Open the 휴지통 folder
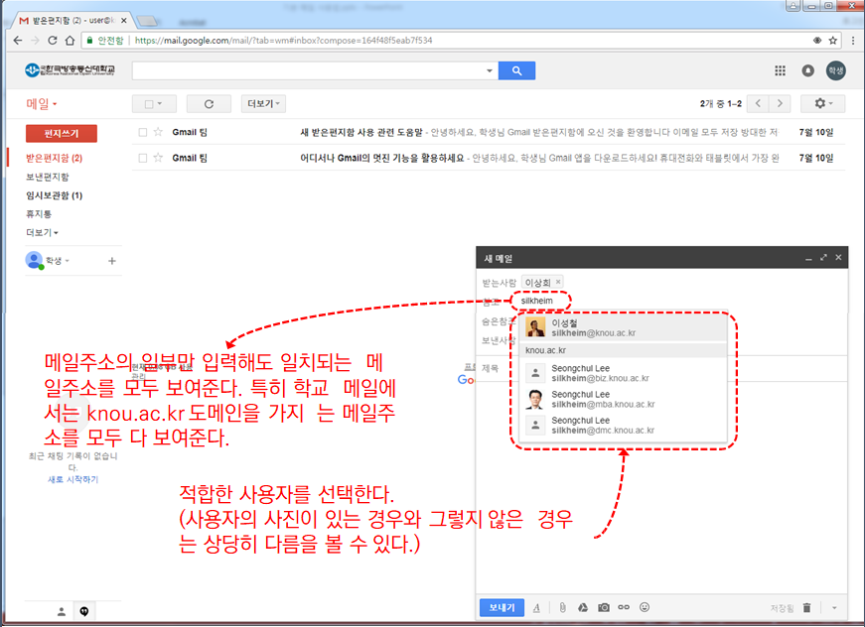 (x=39, y=213)
